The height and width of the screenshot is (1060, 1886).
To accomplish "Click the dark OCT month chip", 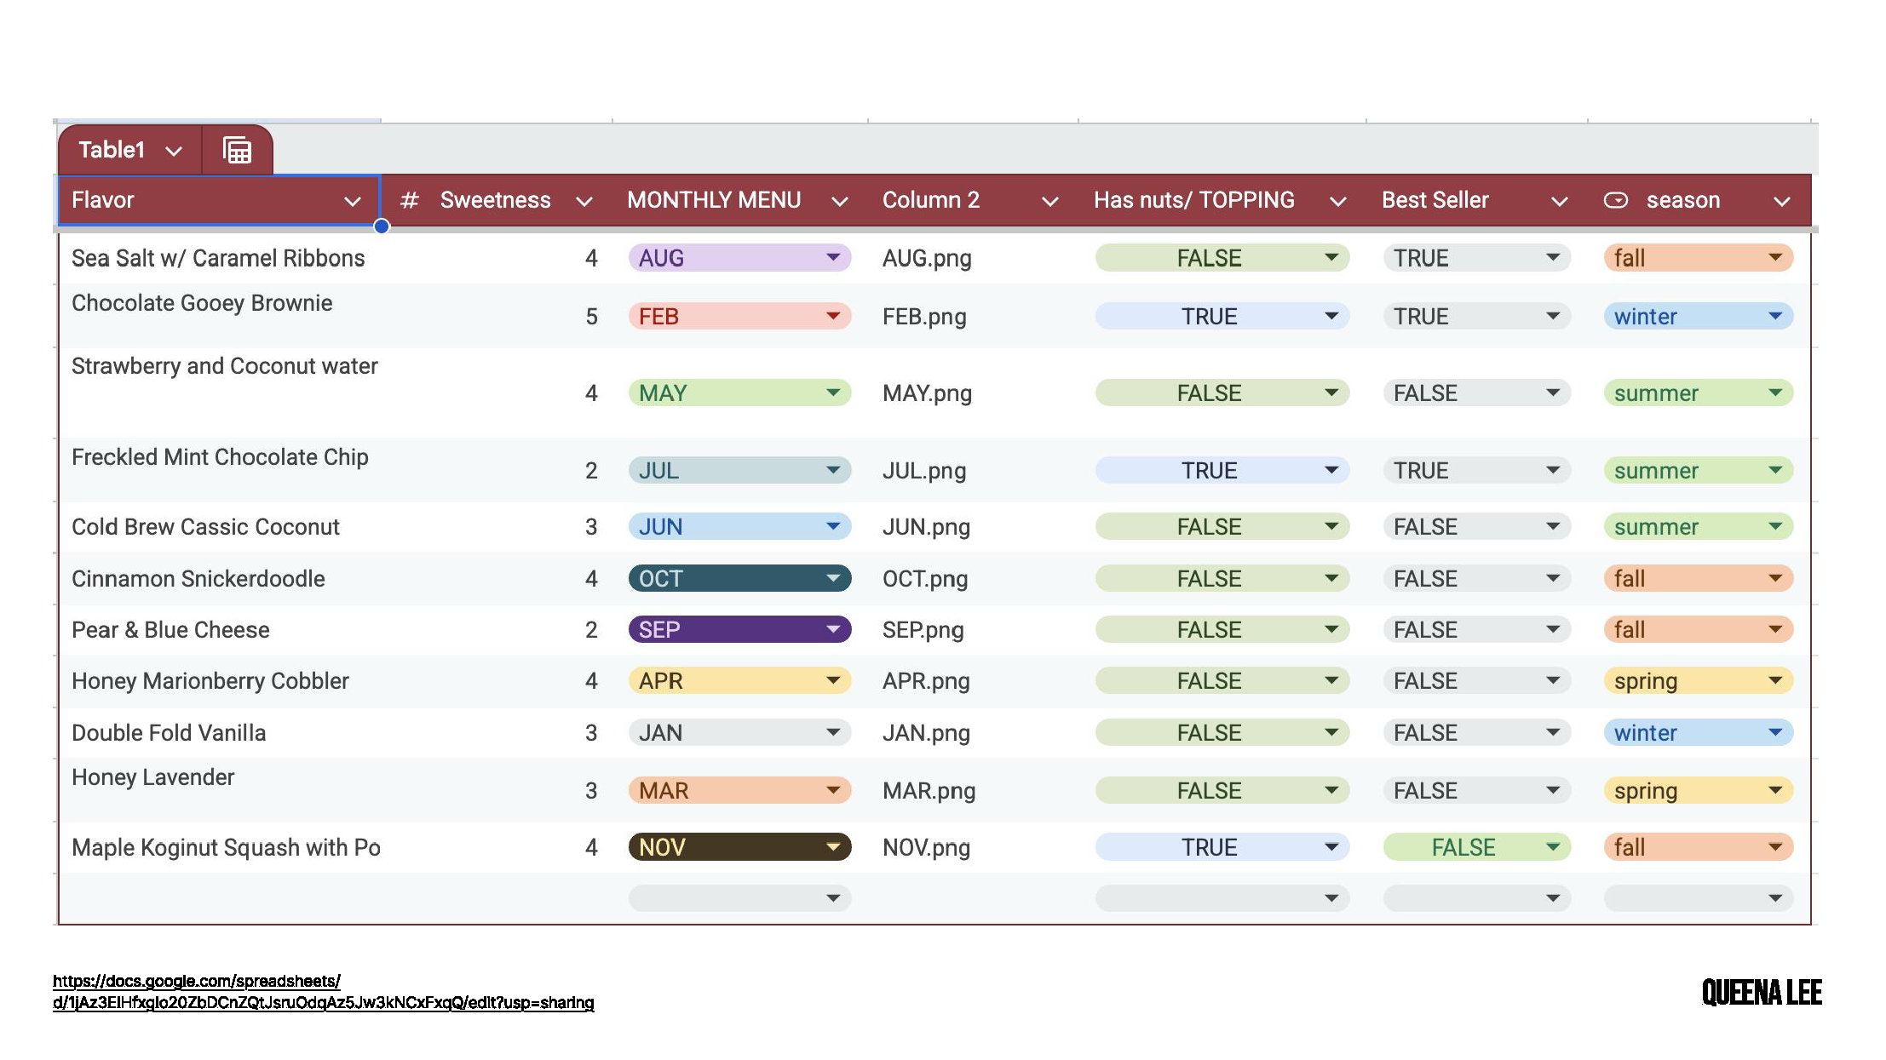I will pos(739,579).
